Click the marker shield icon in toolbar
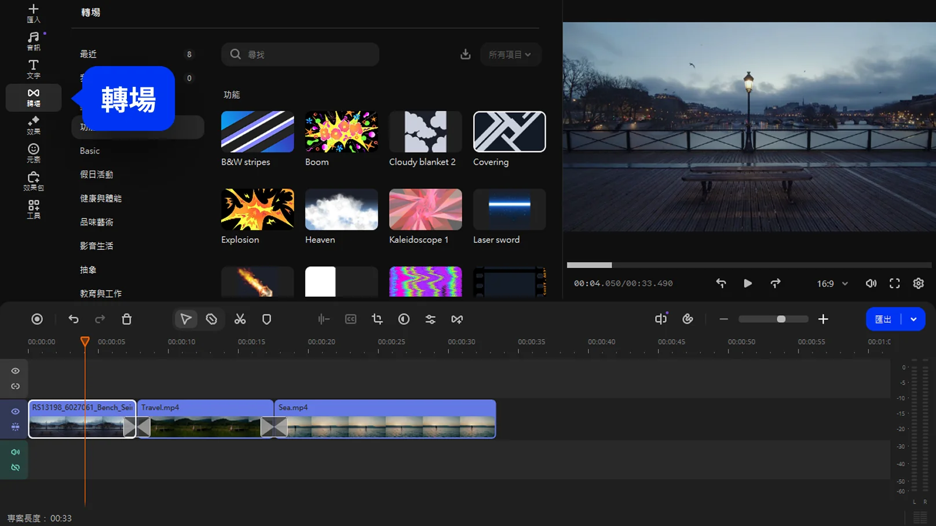The height and width of the screenshot is (526, 936). coord(266,319)
